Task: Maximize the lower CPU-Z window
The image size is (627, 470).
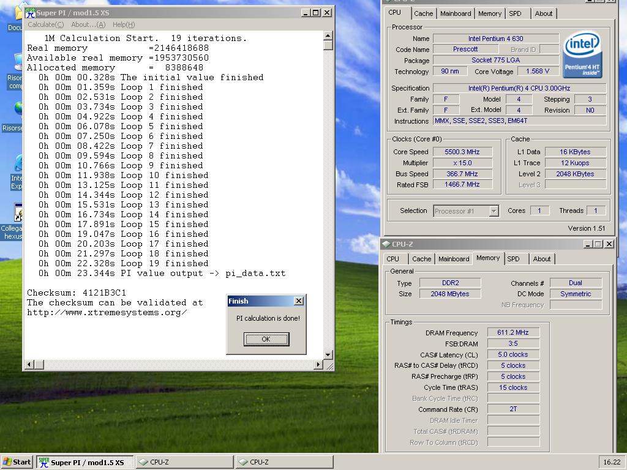Action: (598, 244)
